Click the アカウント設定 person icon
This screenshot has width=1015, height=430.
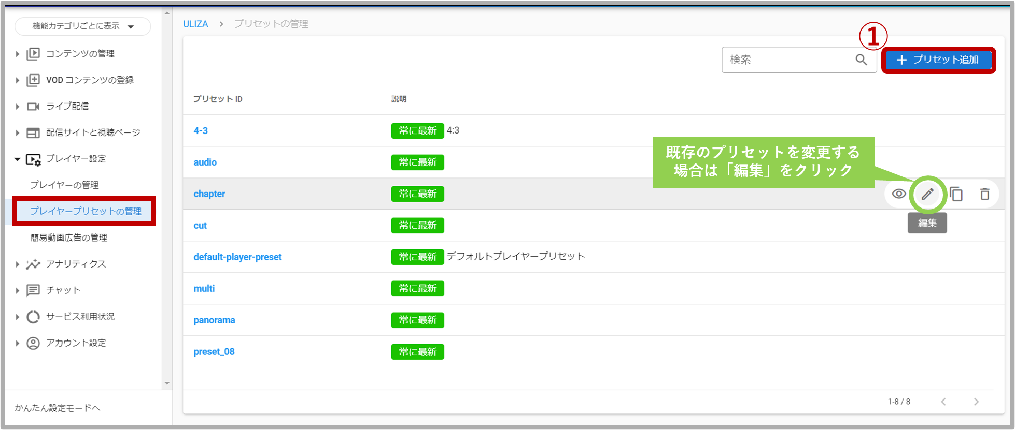(33, 343)
